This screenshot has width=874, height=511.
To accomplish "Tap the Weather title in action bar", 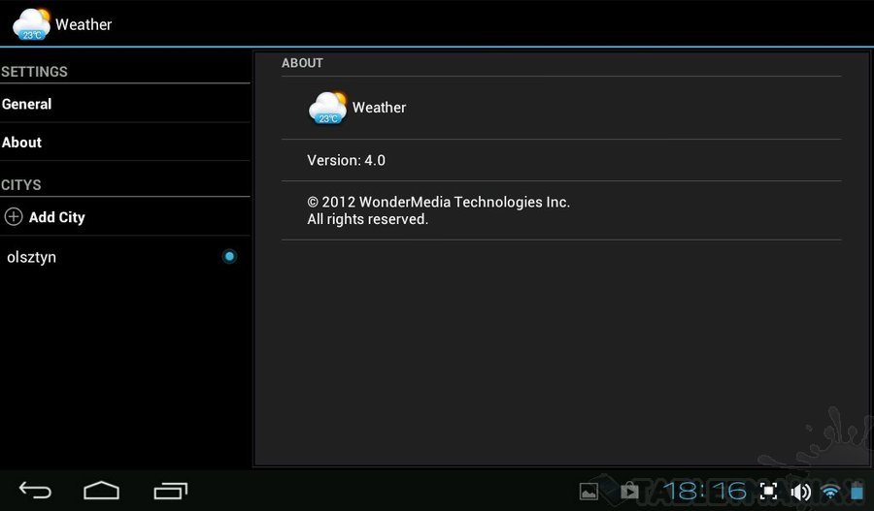I will (84, 24).
